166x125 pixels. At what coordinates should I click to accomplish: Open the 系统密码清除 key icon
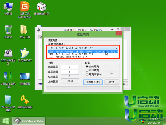[25, 102]
